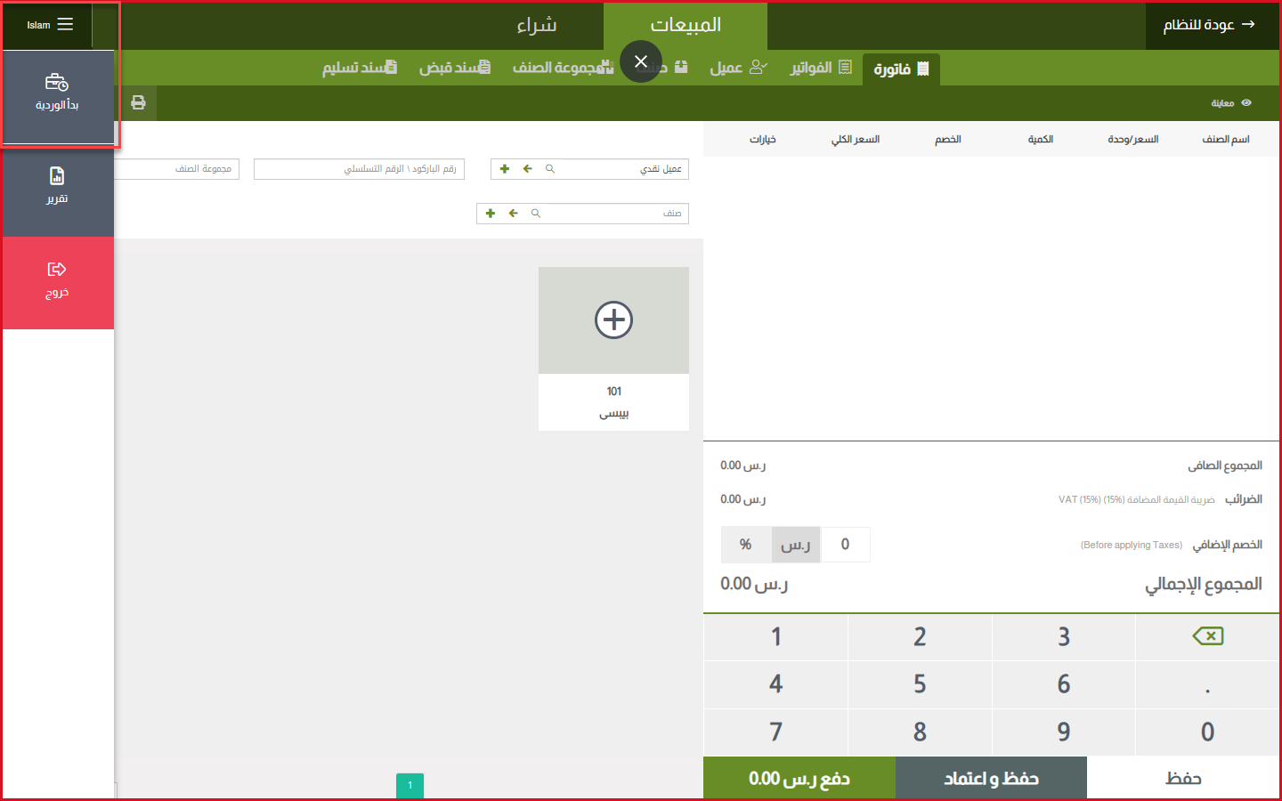The height and width of the screenshot is (801, 1282).
Task: Select the ر.س currency discount type
Action: point(795,545)
